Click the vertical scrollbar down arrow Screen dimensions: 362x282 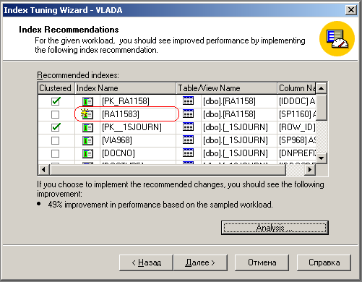point(321,158)
